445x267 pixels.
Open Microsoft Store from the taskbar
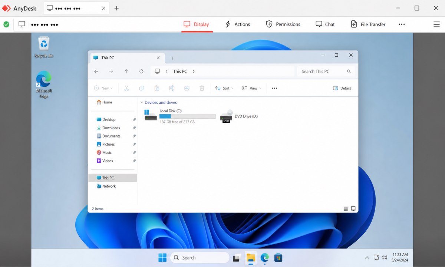pyautogui.click(x=278, y=257)
